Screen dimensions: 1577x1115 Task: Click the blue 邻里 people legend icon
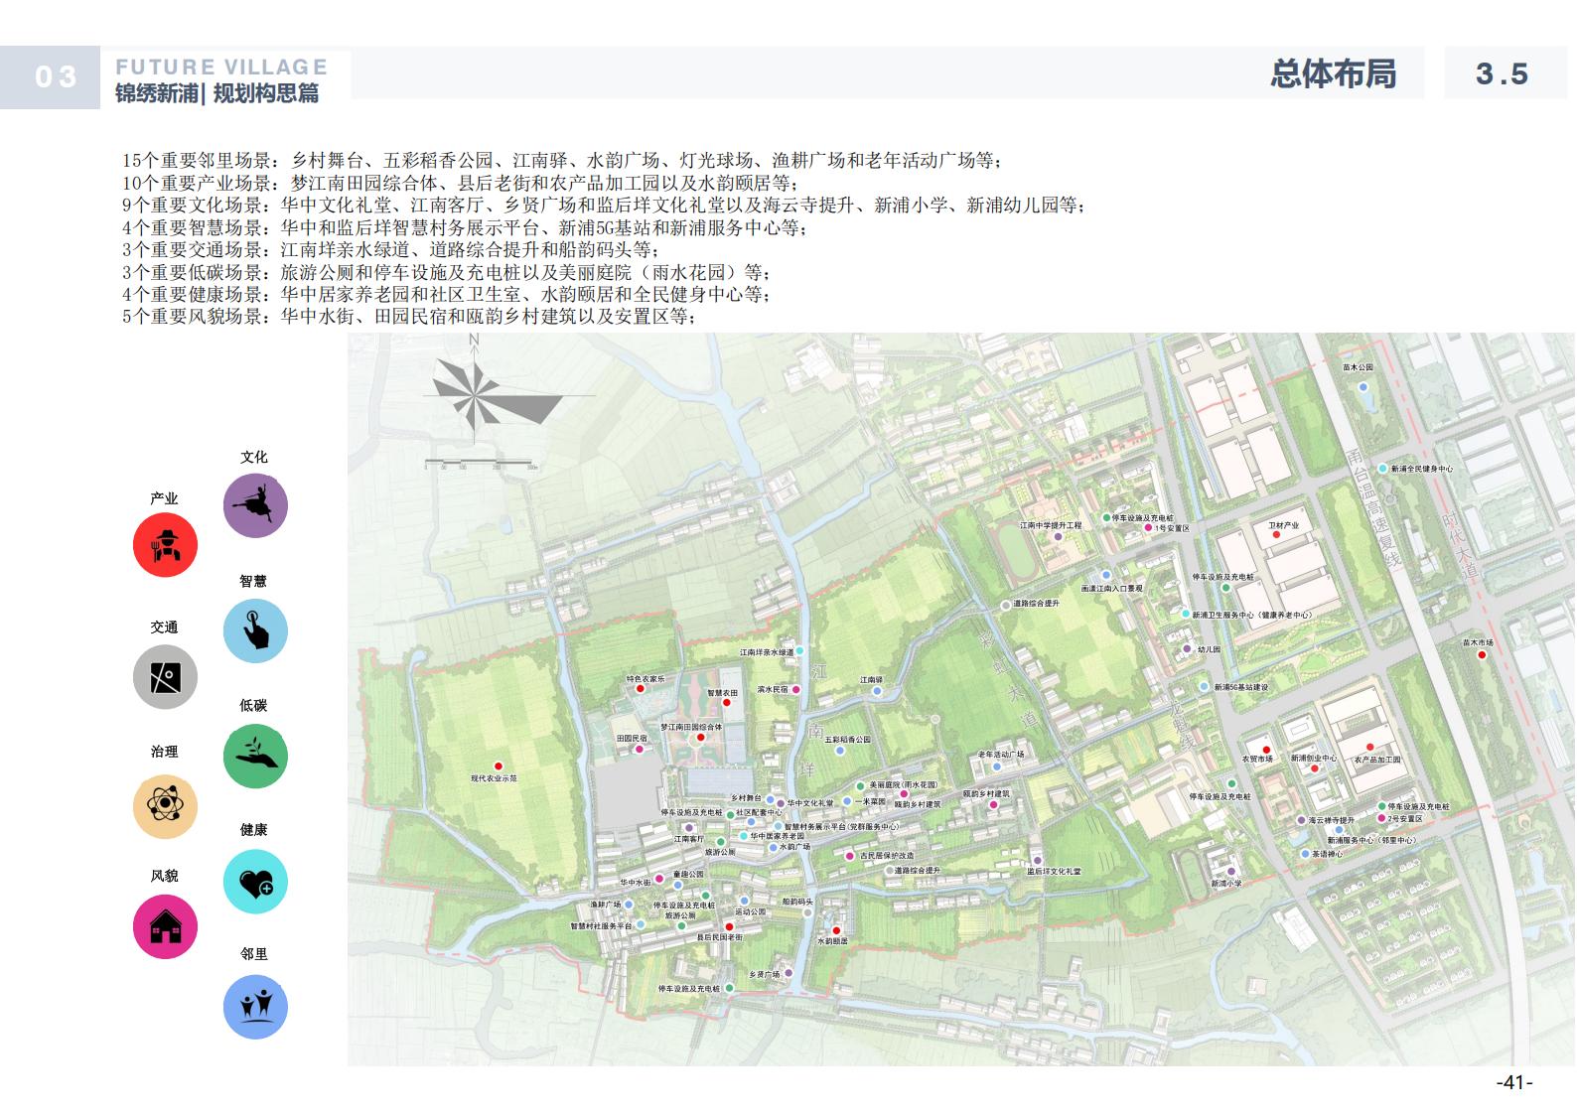coord(255,1006)
